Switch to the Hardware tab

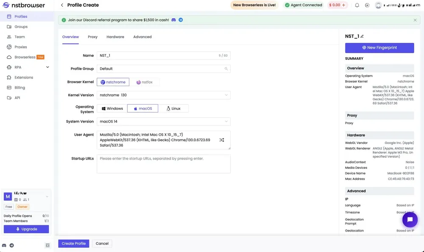(115, 37)
